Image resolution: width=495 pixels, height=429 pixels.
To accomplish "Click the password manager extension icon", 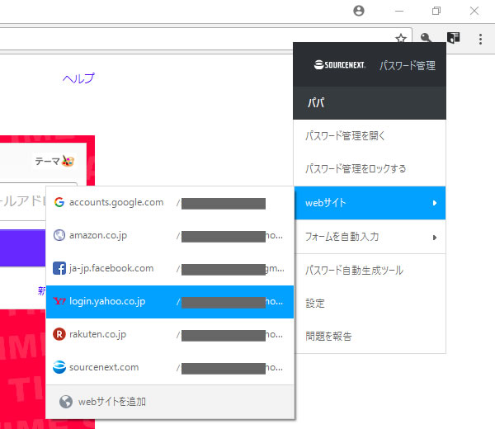I will point(453,38).
